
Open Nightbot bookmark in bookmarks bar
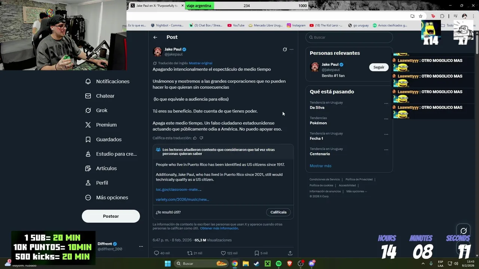coord(167,25)
